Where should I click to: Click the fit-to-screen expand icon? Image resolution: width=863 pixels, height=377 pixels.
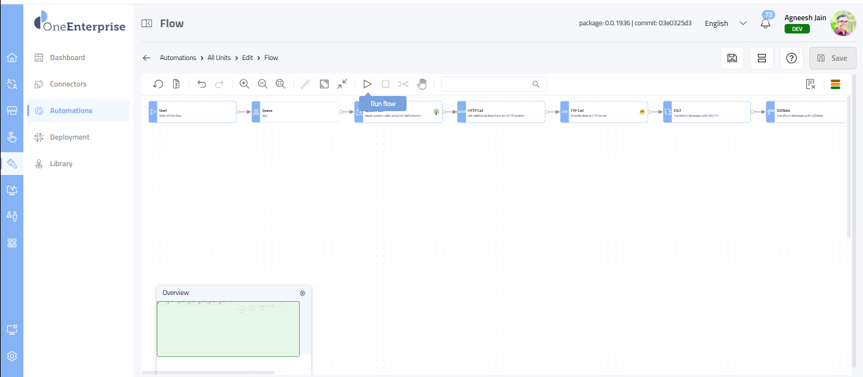pos(324,84)
